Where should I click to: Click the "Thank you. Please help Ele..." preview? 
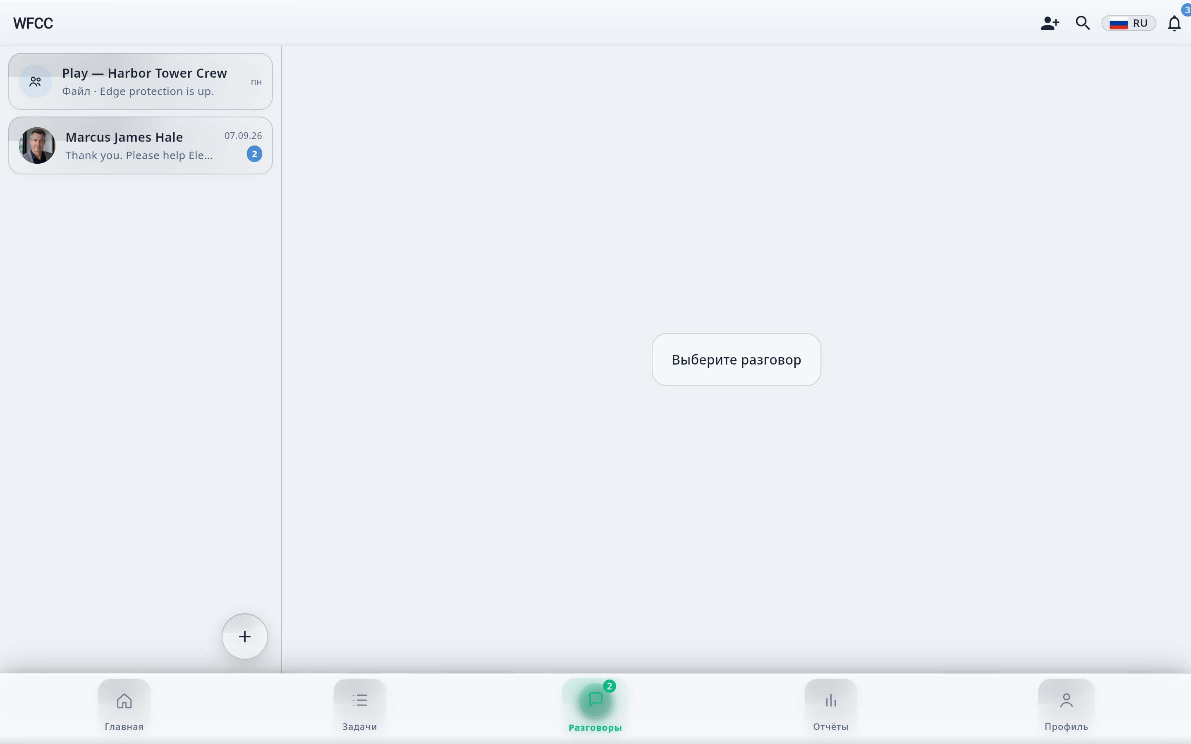click(x=139, y=155)
